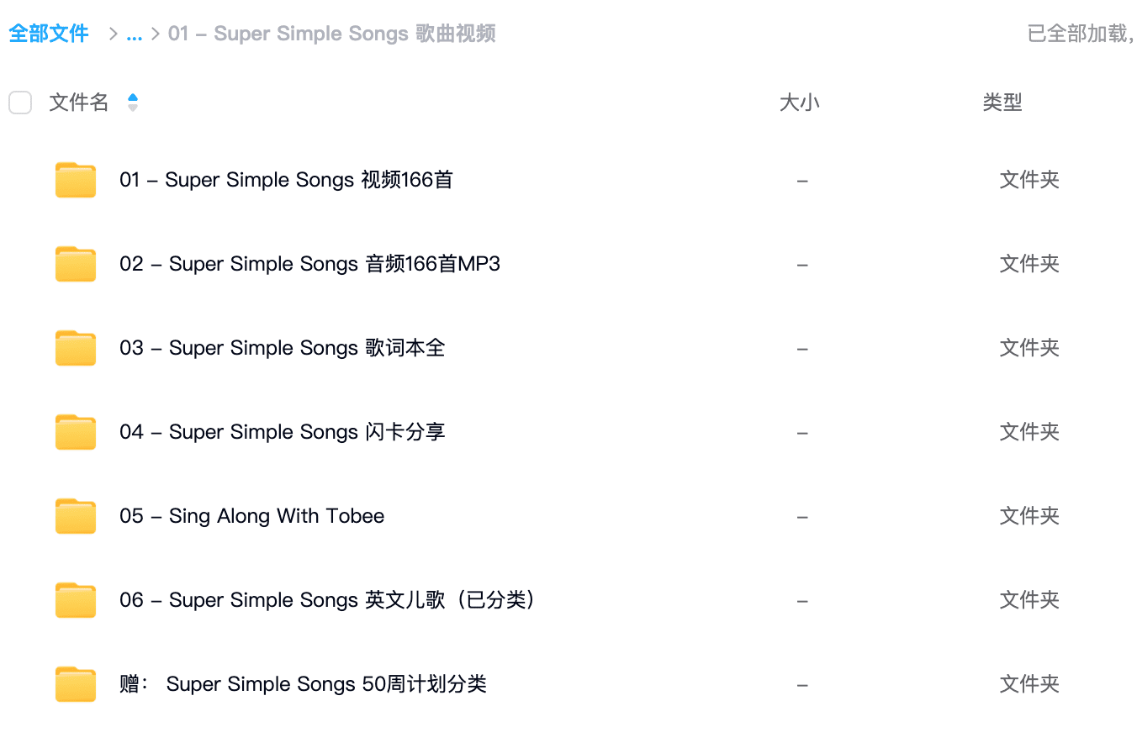The width and height of the screenshot is (1137, 743).
Task: Open the folder icon for '01 – Super Simple Songs 视频166首'
Action: click(75, 180)
